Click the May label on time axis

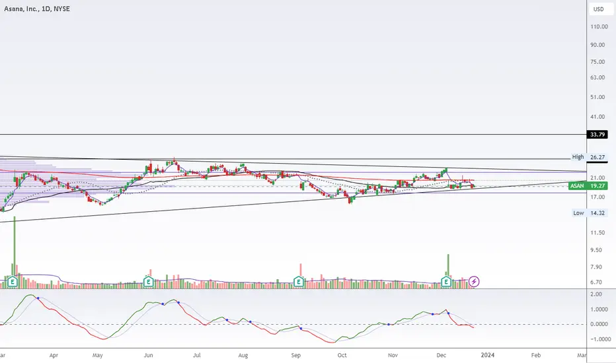click(x=97, y=355)
